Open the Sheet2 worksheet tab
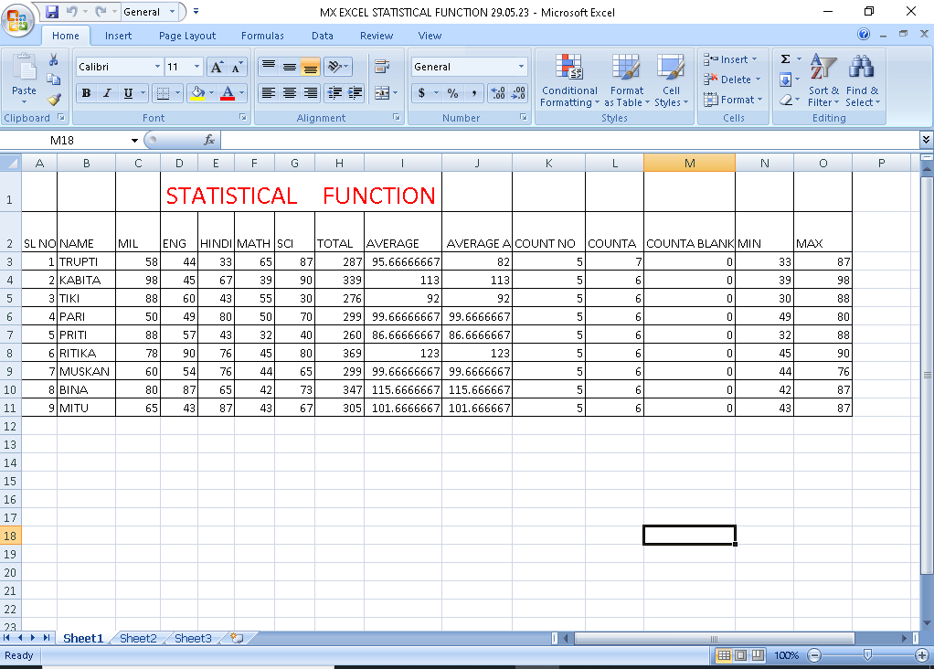This screenshot has height=669, width=934. tap(138, 638)
